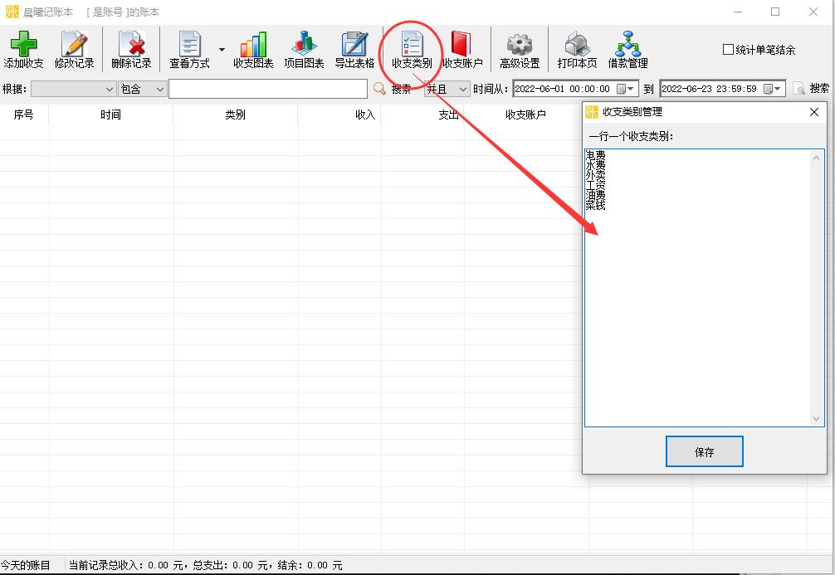Click the 删除记录 red X icon
835x575 pixels.
131,44
